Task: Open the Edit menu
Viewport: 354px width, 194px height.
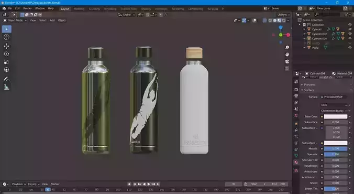Action: [17, 8]
